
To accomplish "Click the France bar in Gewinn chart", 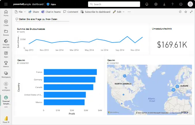I will click(x=70, y=72).
